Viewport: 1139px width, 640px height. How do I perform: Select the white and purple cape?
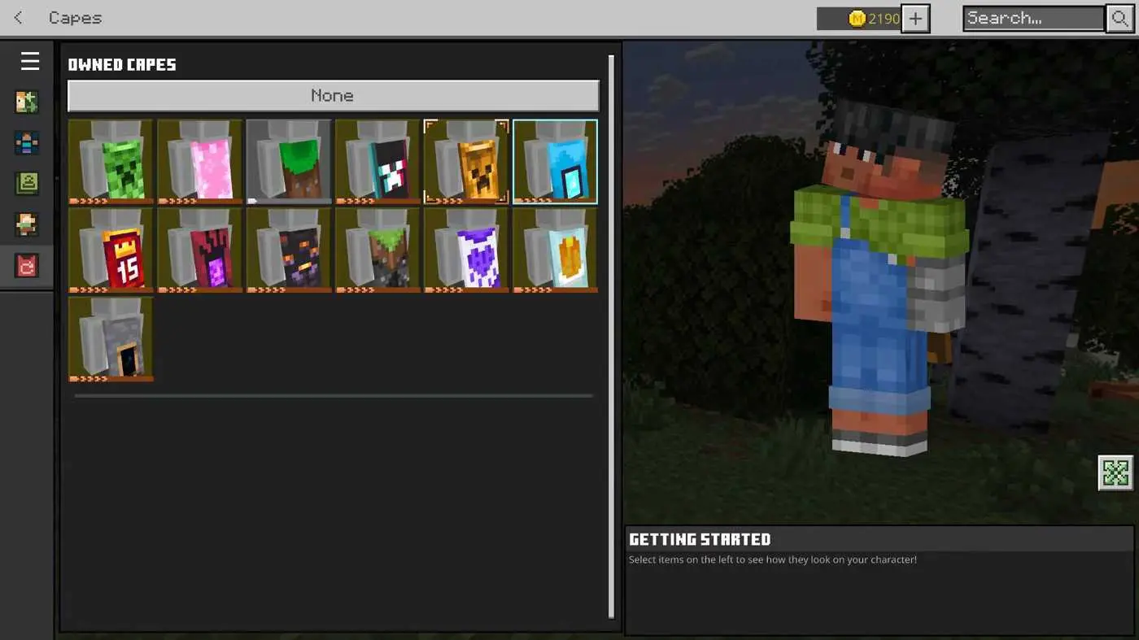(x=466, y=250)
